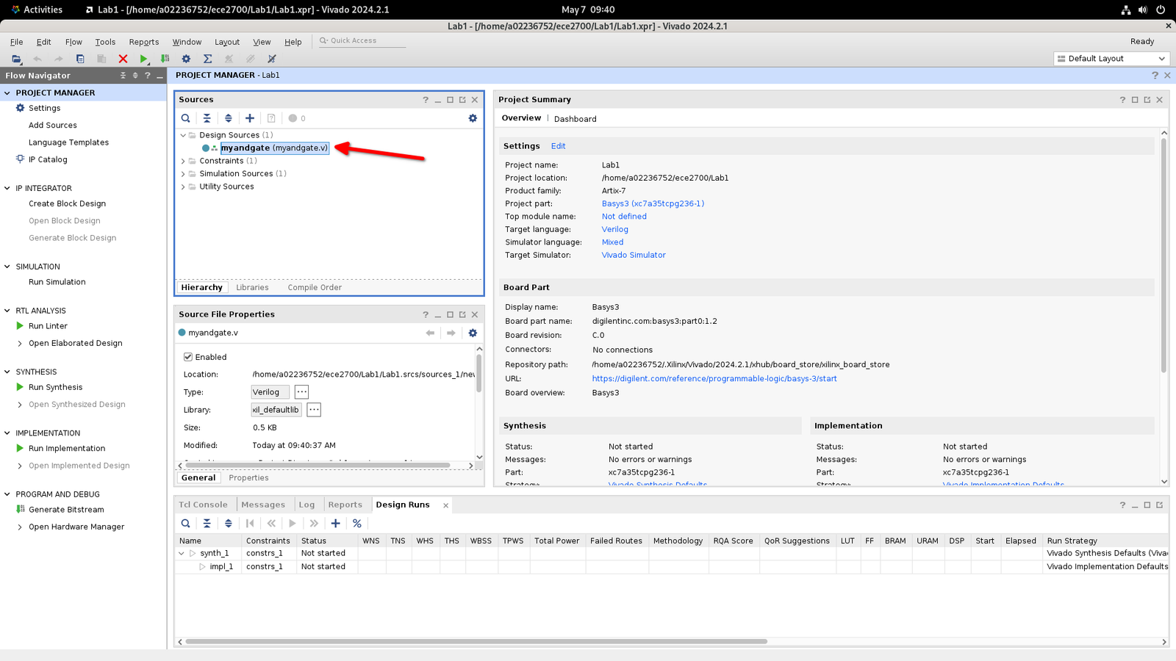
Task: Collapse the PROJECT MANAGER section
Action: tap(7, 93)
